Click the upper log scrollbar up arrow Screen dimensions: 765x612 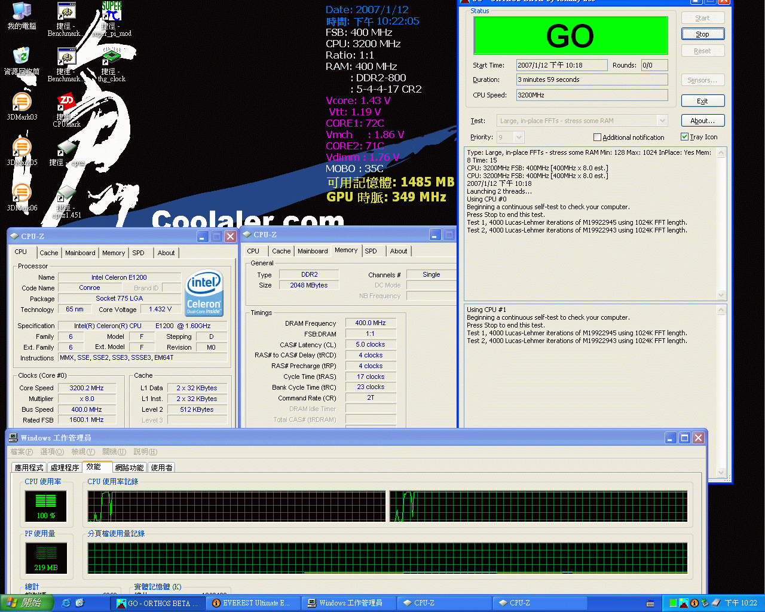click(721, 153)
